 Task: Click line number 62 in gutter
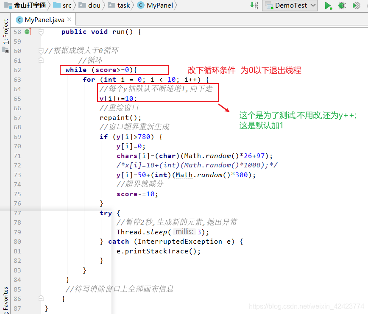17,70
